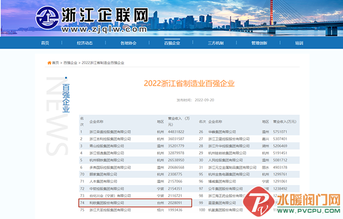Screen dimensions: 343x219
Task: Click revenue value 2308775
Action: click(175, 175)
